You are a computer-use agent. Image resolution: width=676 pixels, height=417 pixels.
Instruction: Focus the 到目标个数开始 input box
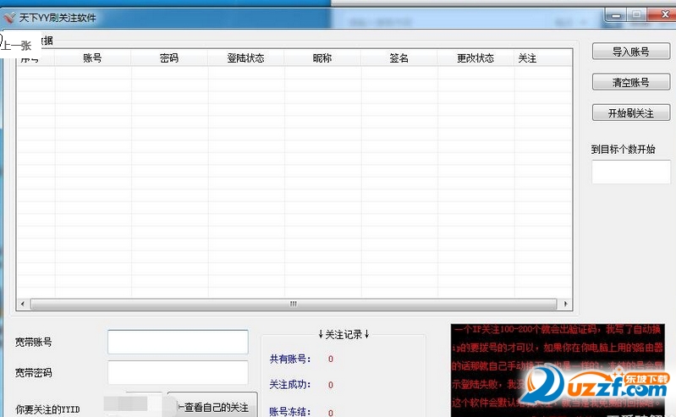[x=630, y=172]
